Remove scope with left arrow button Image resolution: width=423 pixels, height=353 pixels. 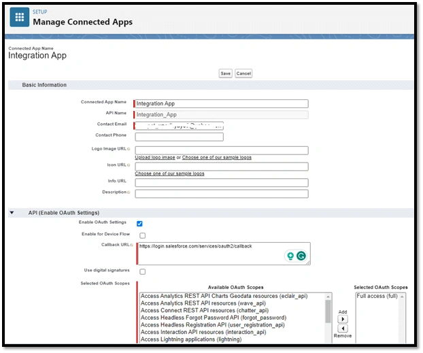343,329
